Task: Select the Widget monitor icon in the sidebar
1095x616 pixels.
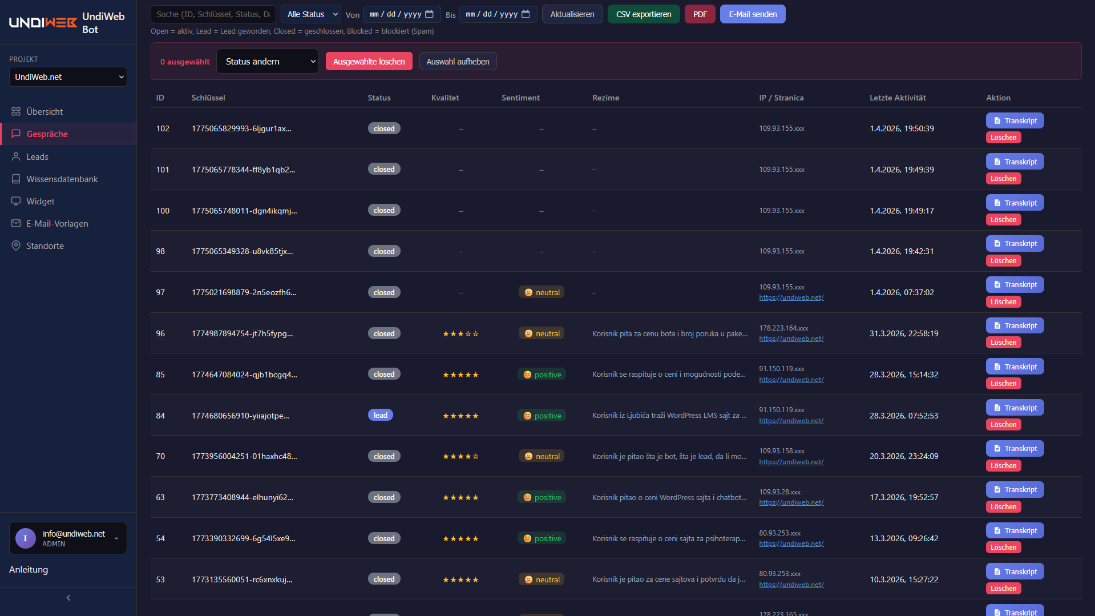Action: 15,201
